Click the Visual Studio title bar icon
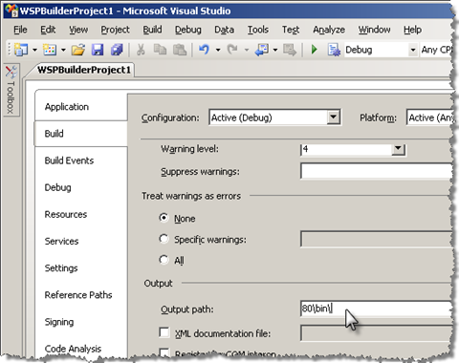Image resolution: width=459 pixels, height=363 pixels. coord(11,11)
